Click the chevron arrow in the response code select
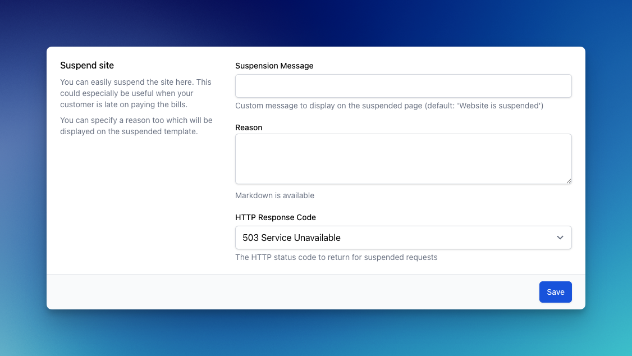 click(x=560, y=238)
